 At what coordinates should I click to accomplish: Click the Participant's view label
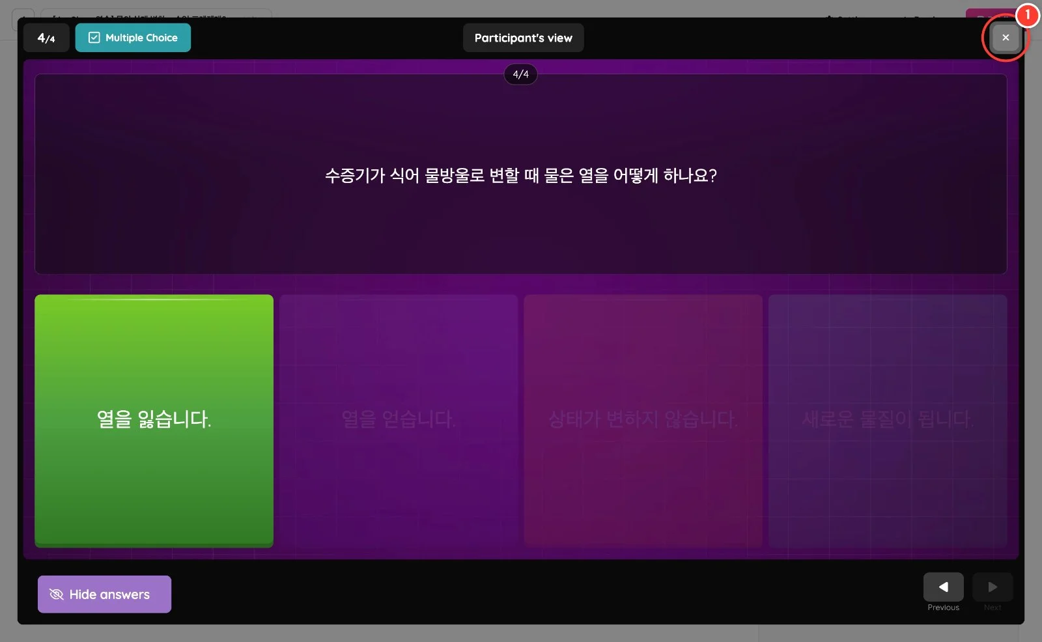[523, 38]
